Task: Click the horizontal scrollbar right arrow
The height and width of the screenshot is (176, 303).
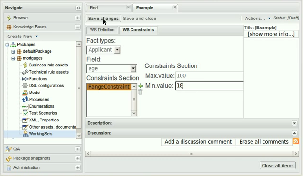Action: click(296, 154)
